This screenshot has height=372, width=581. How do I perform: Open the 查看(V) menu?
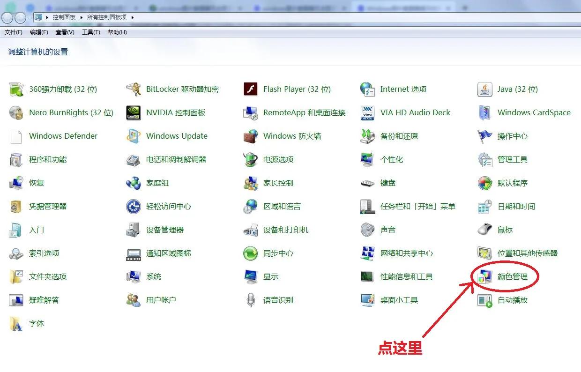(65, 32)
